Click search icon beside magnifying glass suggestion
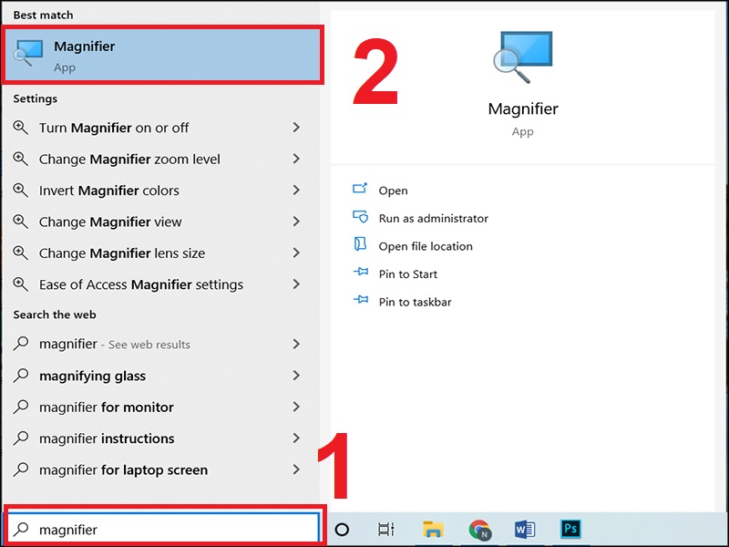This screenshot has width=729, height=547. tap(21, 375)
